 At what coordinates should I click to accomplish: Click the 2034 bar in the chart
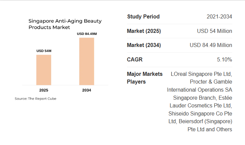87,61
